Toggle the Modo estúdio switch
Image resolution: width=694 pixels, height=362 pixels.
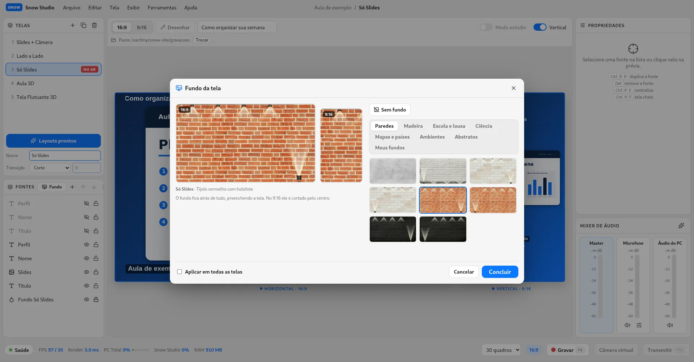[x=486, y=27]
